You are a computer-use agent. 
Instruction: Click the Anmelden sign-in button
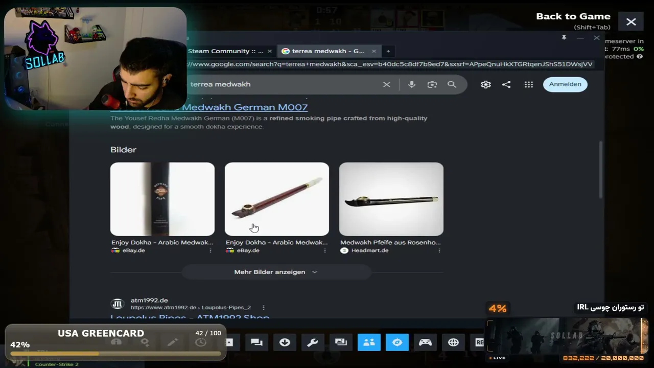pos(565,84)
